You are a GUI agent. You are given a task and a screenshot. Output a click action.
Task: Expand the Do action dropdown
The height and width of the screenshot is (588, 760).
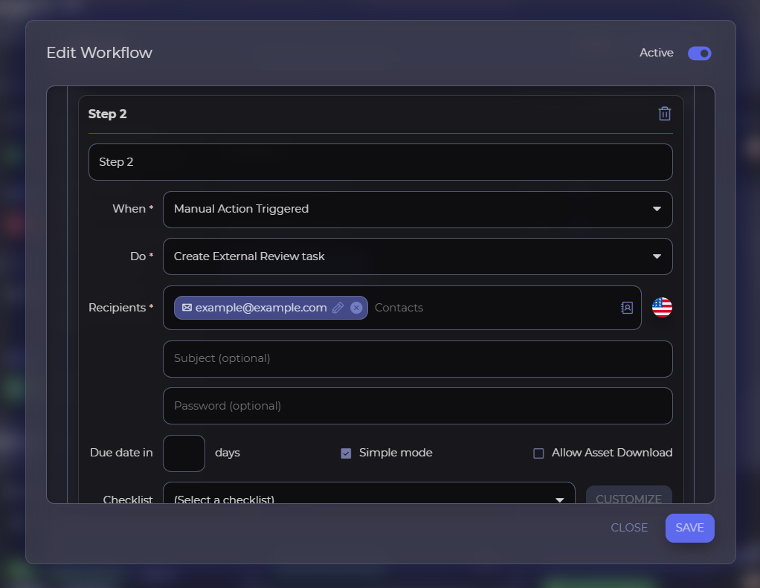tap(417, 256)
